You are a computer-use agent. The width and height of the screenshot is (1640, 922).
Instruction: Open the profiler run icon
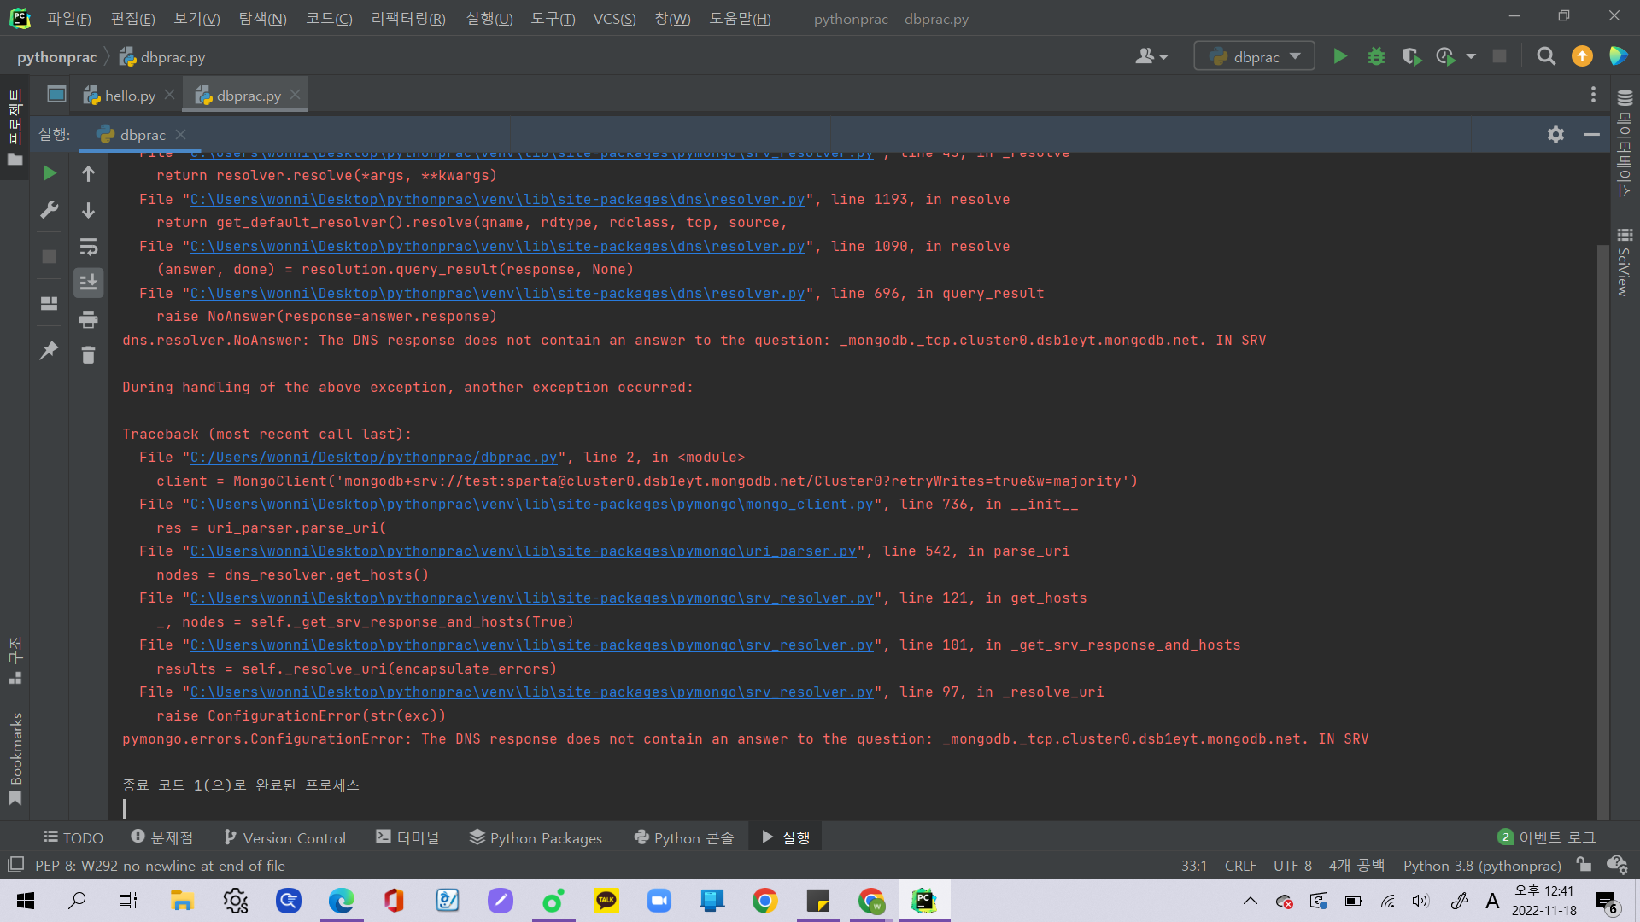[x=1445, y=56]
